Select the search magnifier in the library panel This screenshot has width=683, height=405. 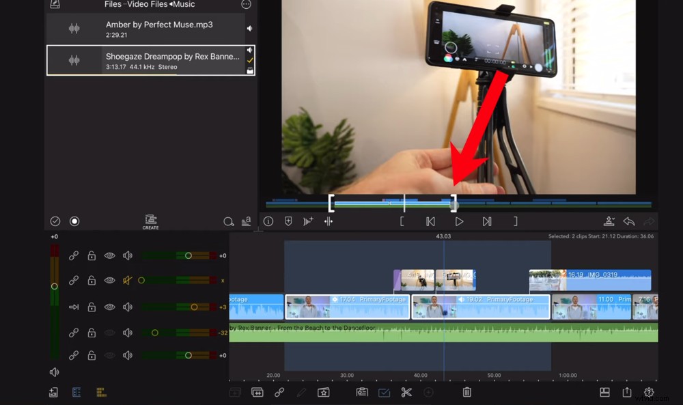coord(229,221)
